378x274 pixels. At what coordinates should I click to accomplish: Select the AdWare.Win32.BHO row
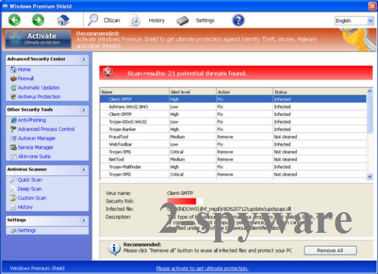click(x=233, y=106)
